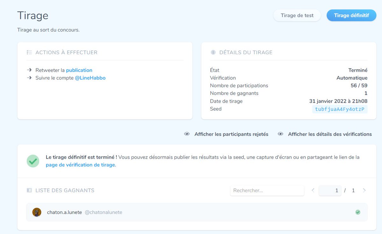
Task: Click the Date de tirage label
Action: (x=226, y=101)
